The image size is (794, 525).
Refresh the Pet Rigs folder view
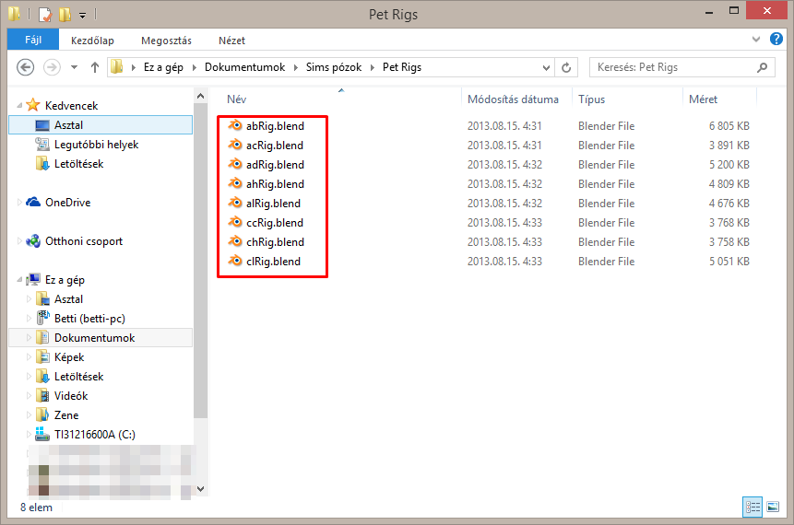click(x=566, y=67)
